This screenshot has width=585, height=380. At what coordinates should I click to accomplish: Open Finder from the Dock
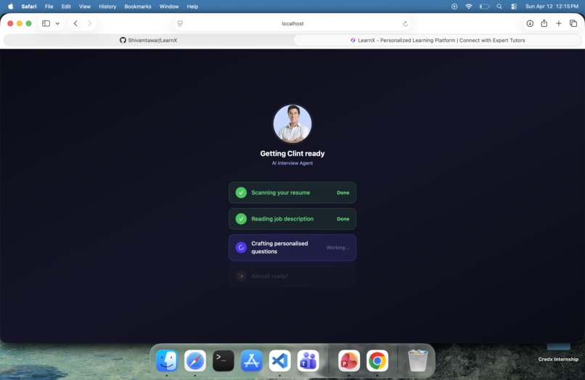pos(167,360)
